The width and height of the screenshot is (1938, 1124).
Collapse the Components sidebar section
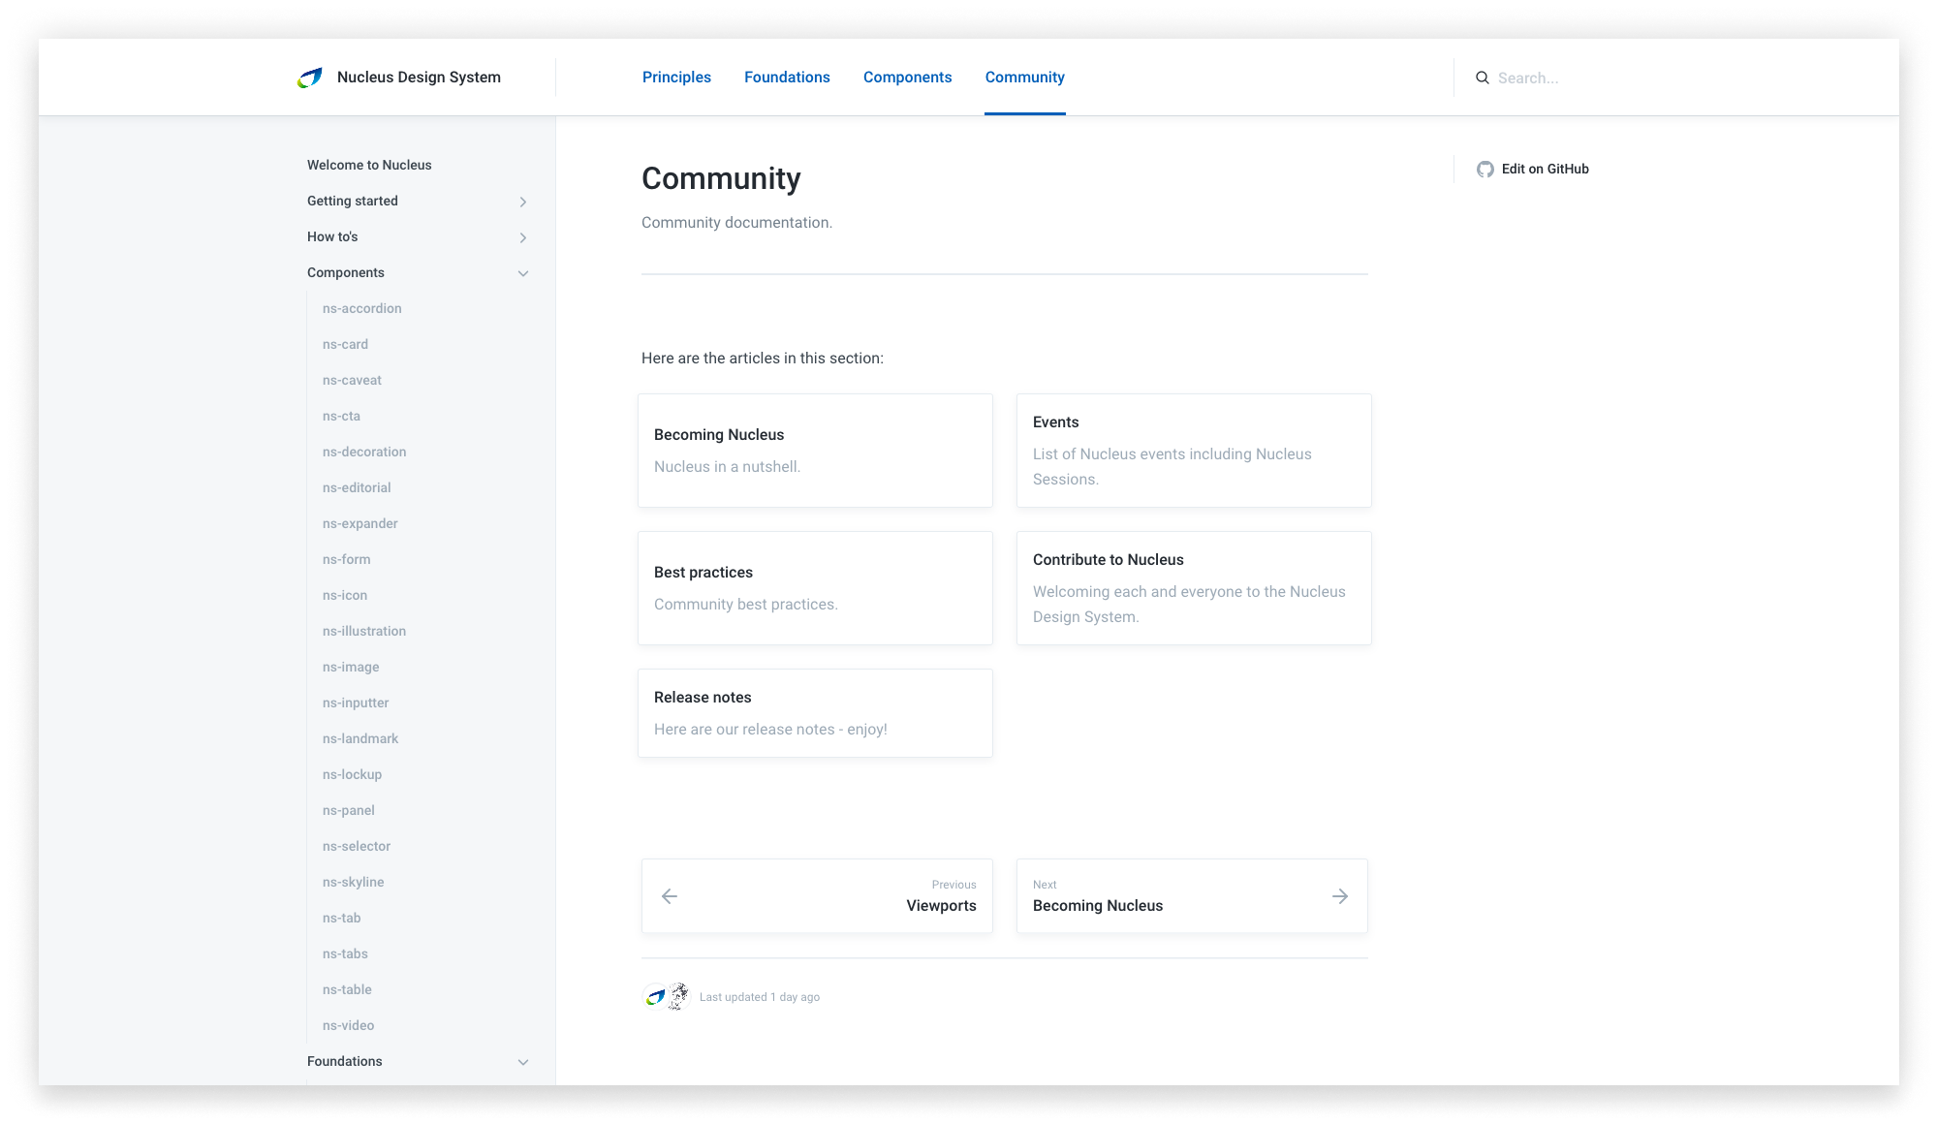click(523, 273)
